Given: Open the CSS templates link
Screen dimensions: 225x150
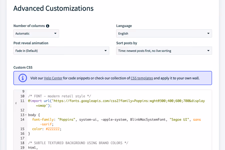Looking at the screenshot, I should (142, 78).
